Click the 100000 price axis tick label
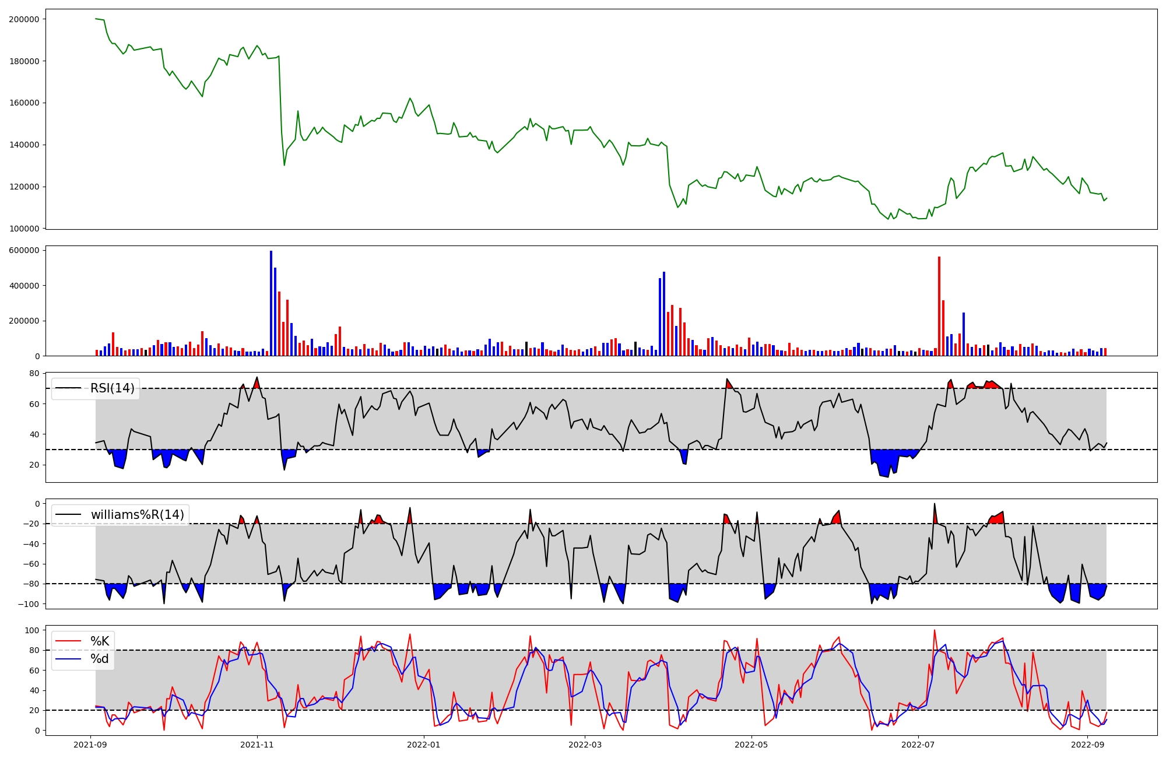 click(x=24, y=229)
